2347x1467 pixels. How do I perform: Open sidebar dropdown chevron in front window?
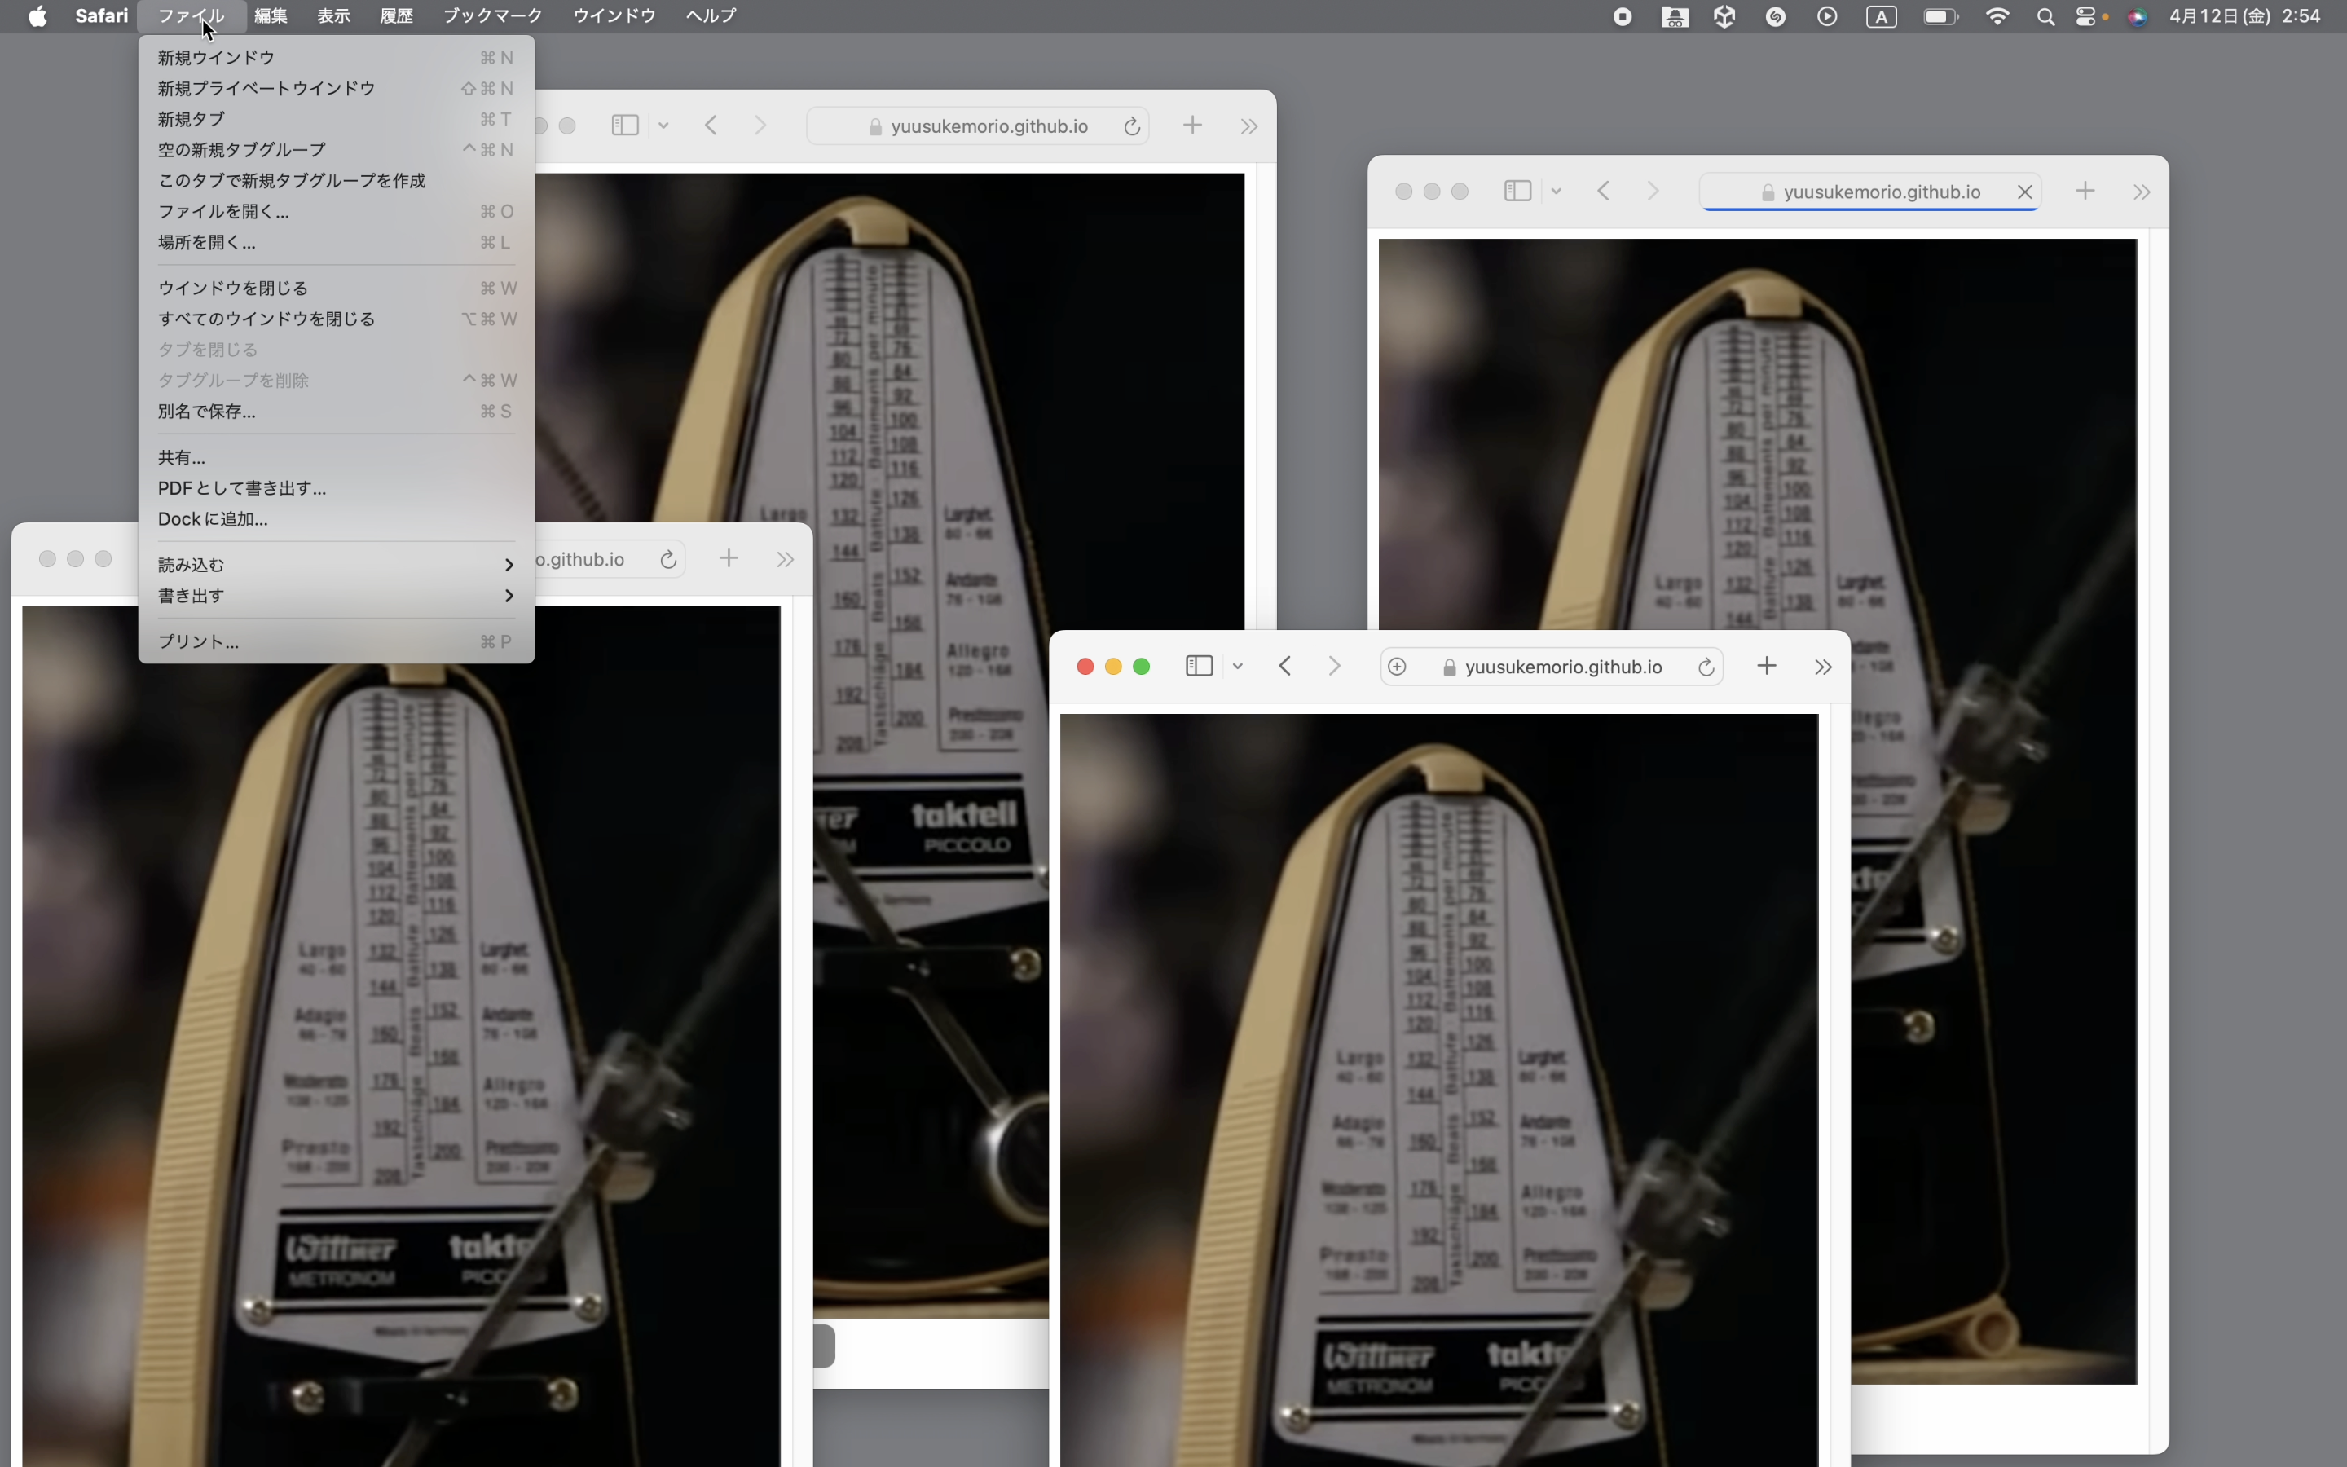tap(1238, 667)
